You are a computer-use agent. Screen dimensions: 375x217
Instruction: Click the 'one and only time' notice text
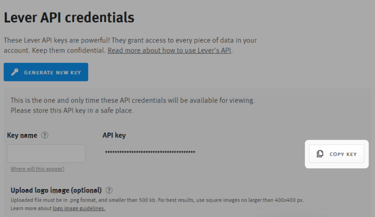tap(132, 101)
